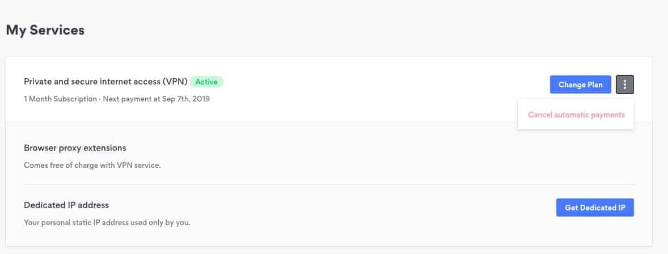Image resolution: width=668 pixels, height=254 pixels.
Task: Click Your personal static IP address description
Action: (x=107, y=222)
